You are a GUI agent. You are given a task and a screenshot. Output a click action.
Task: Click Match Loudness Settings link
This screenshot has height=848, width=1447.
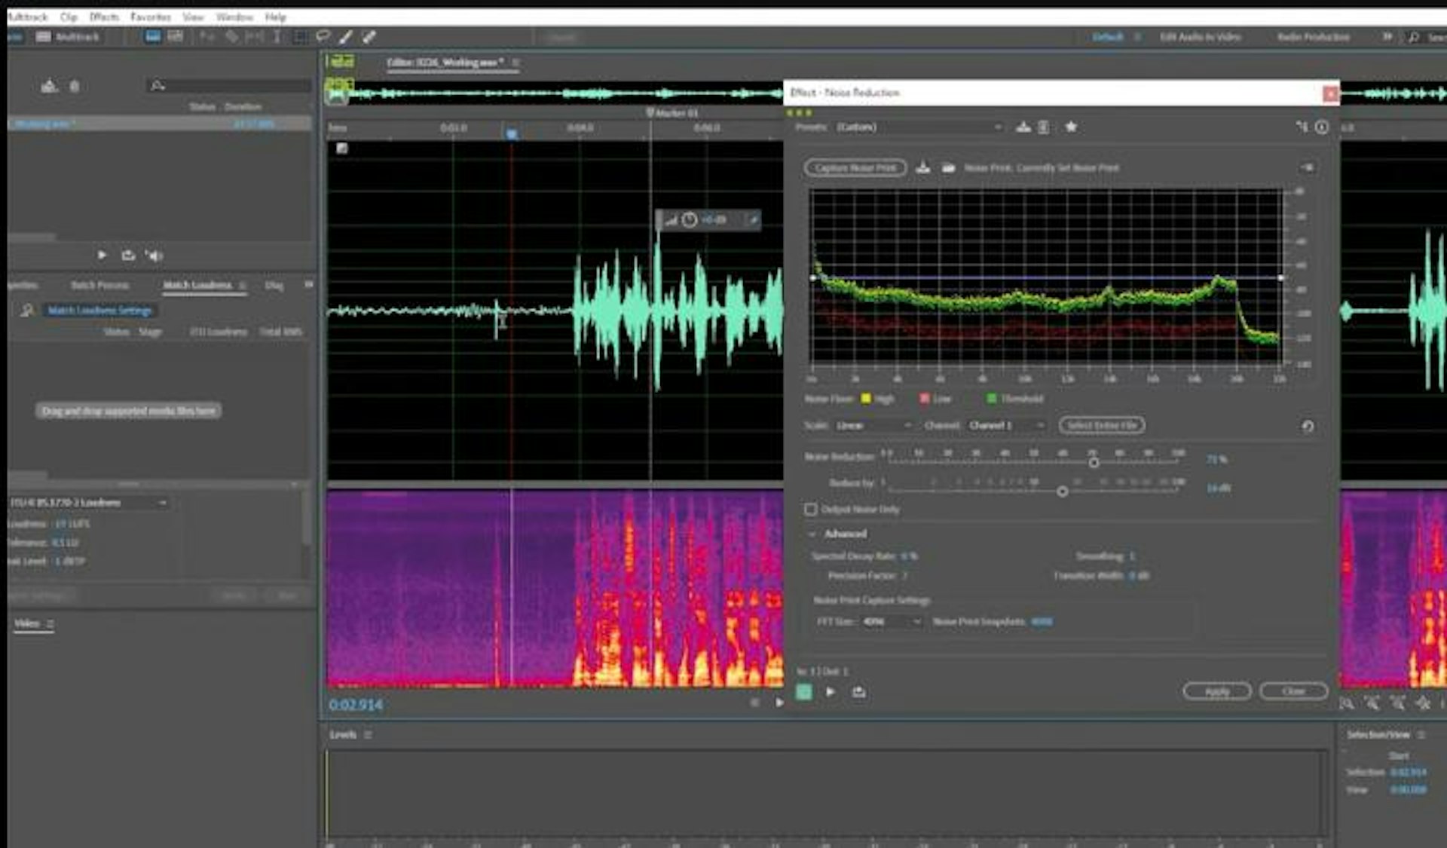click(99, 311)
